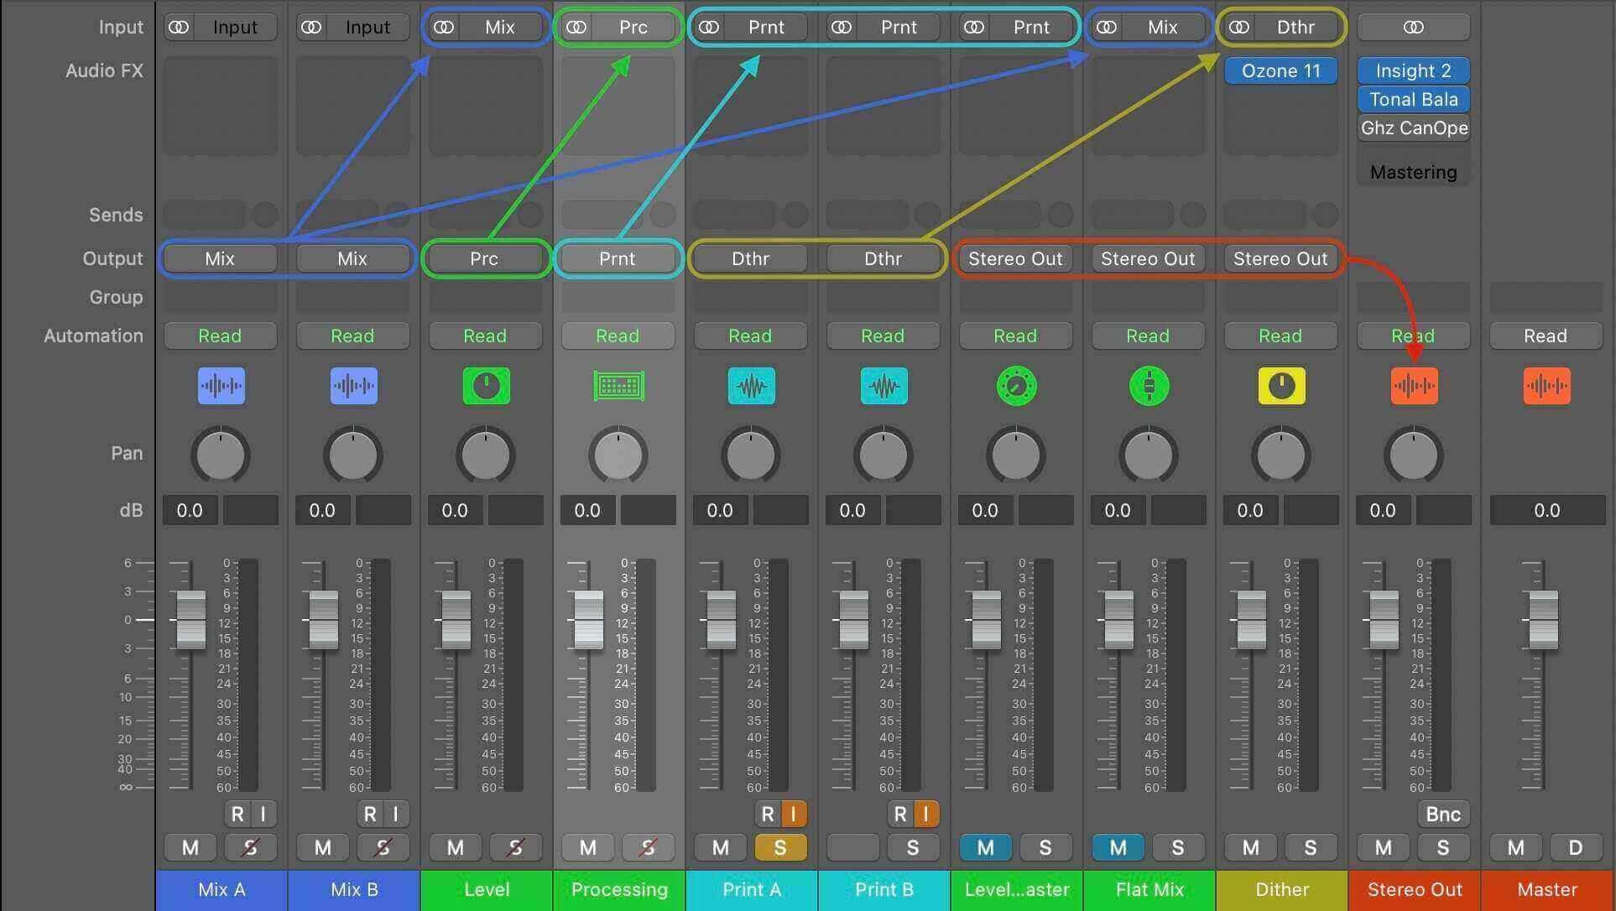Toggle stereo format icon on Processing channel input

click(576, 27)
